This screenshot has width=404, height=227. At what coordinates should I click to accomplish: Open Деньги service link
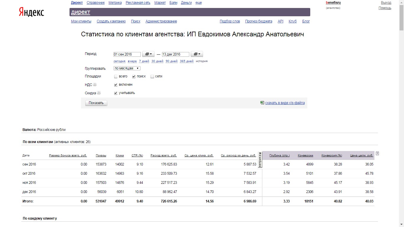click(186, 3)
